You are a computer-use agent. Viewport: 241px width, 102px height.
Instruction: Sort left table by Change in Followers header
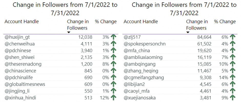78,25
